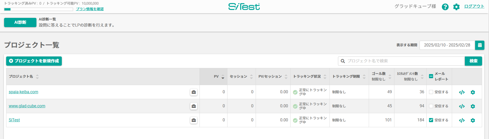Sort by PV/セッション column arrows
Viewport: 489px width, 139px height.
click(286, 77)
